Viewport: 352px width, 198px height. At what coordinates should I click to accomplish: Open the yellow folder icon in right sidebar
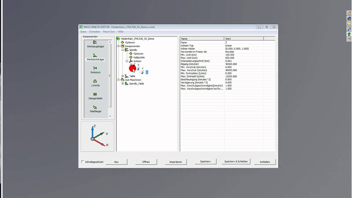(x=349, y=24)
